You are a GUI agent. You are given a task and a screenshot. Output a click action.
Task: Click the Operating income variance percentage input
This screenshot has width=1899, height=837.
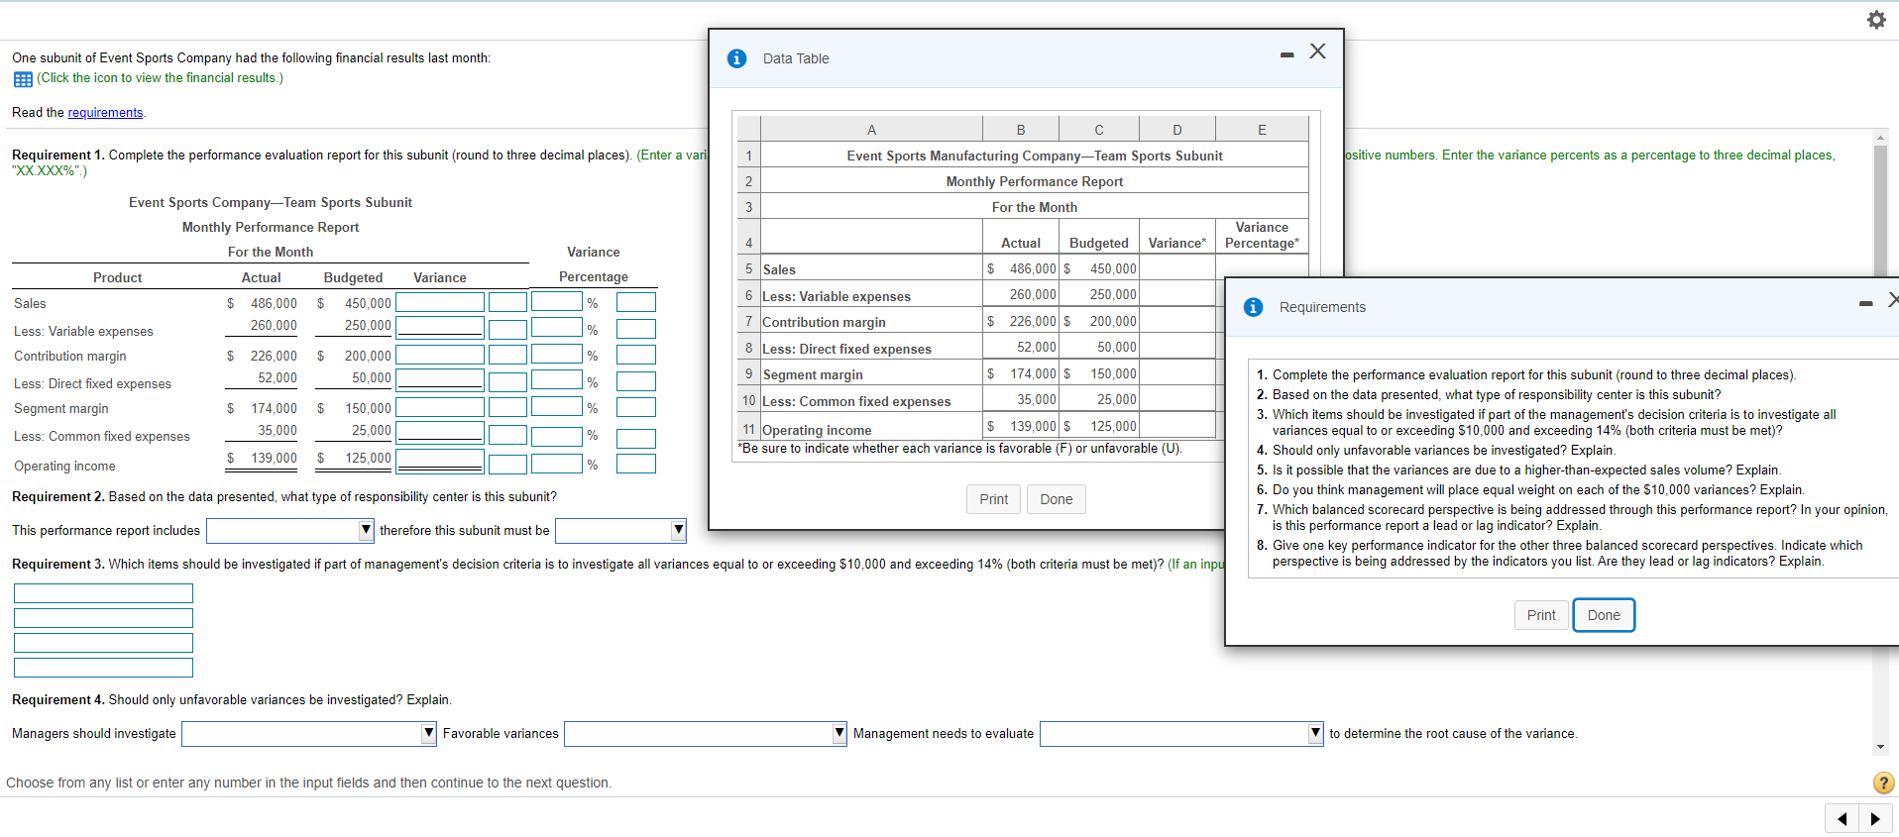pos(557,463)
